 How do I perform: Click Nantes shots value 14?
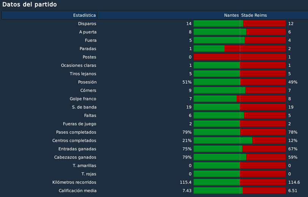[x=189, y=24]
